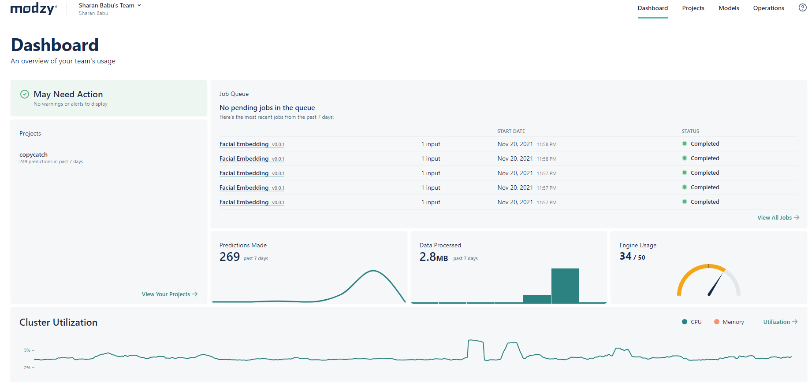Click the green check icon beside May Need Action
Screen dimensions: 808x382
pos(25,94)
